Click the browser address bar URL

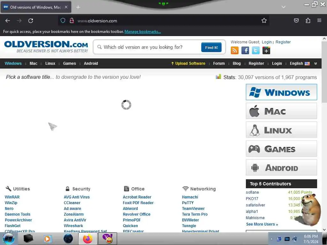pyautogui.click(x=97, y=21)
